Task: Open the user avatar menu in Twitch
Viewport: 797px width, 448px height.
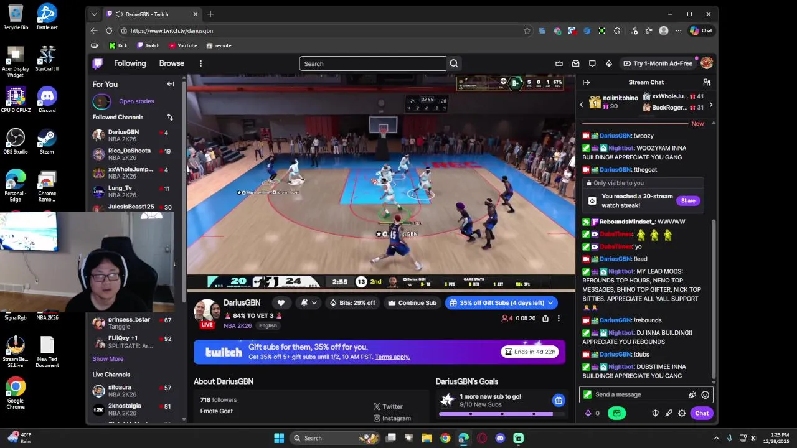Action: pyautogui.click(x=707, y=63)
